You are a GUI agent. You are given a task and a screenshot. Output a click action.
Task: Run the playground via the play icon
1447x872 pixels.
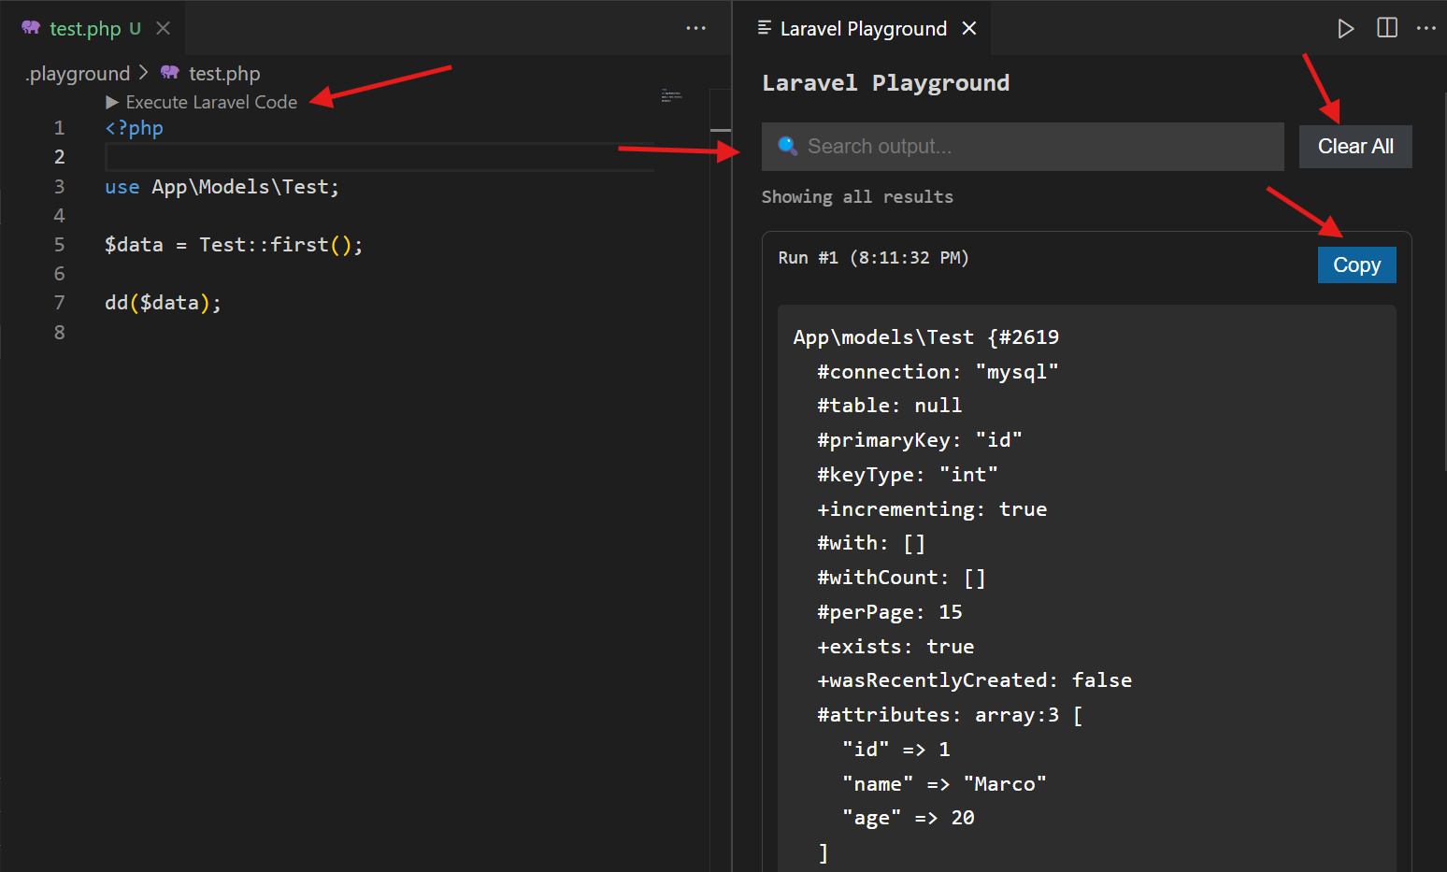point(1346,28)
